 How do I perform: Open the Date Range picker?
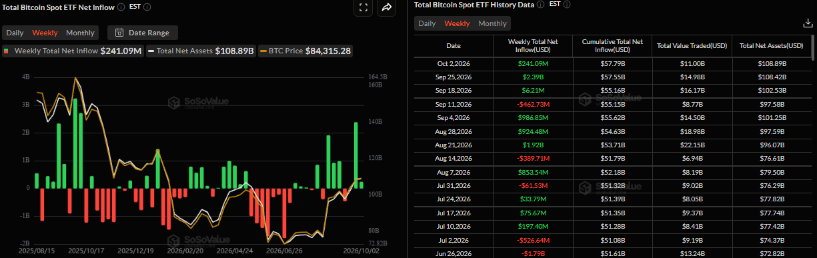click(x=143, y=33)
